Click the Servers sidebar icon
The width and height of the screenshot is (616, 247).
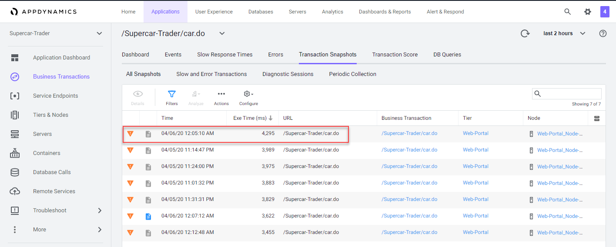(x=15, y=134)
